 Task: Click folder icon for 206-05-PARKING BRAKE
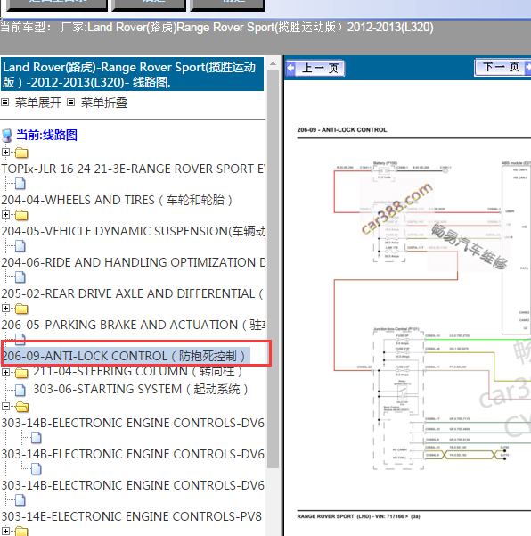21,309
